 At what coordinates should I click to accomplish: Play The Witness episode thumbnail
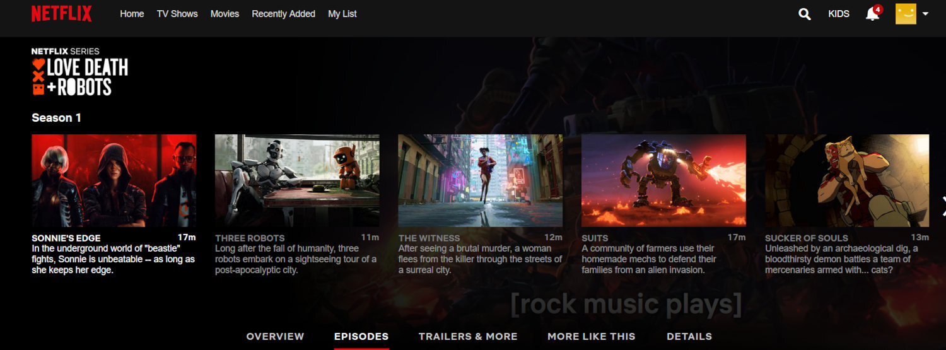point(480,180)
